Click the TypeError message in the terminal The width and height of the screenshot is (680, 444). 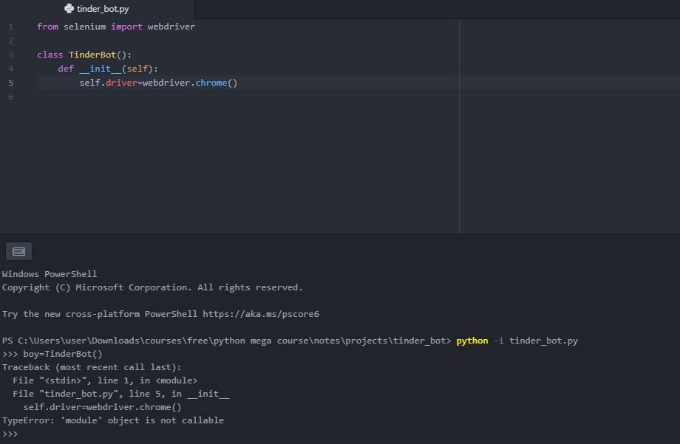(112, 420)
